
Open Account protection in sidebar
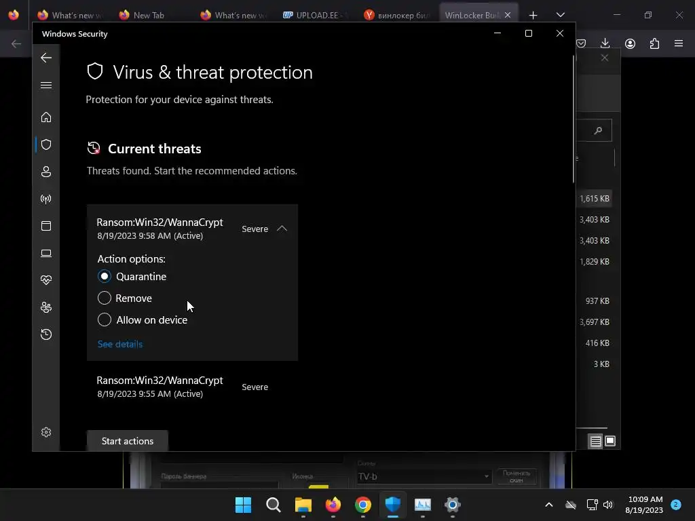click(46, 172)
